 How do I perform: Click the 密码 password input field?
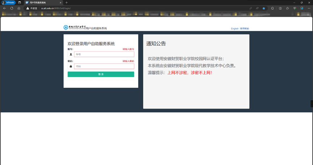click(x=104, y=66)
